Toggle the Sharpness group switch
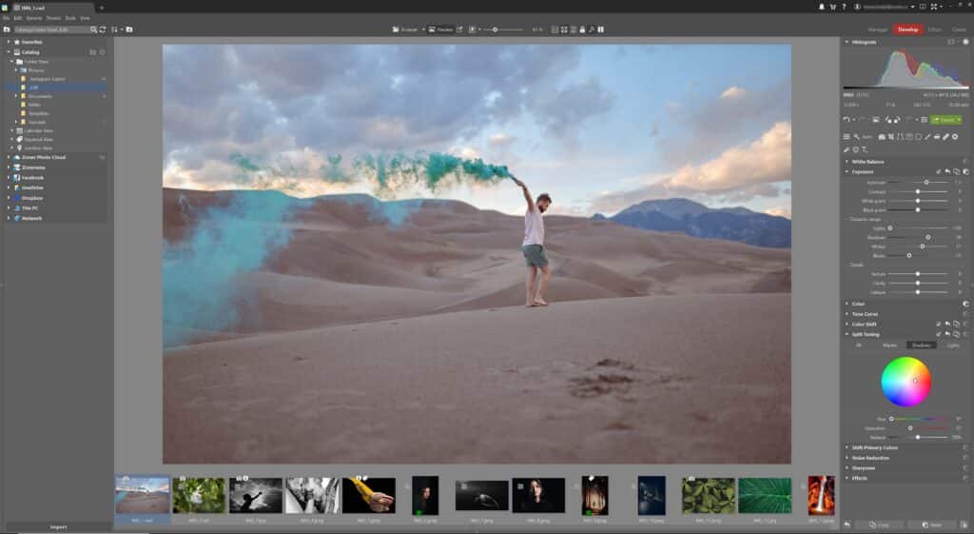Viewport: 974px width, 534px height. click(966, 467)
